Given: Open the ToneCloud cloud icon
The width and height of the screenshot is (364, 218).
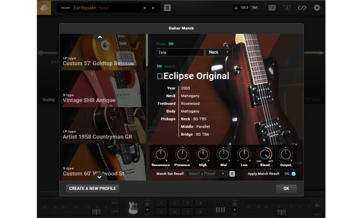Looking at the screenshot, I should coord(44,8).
